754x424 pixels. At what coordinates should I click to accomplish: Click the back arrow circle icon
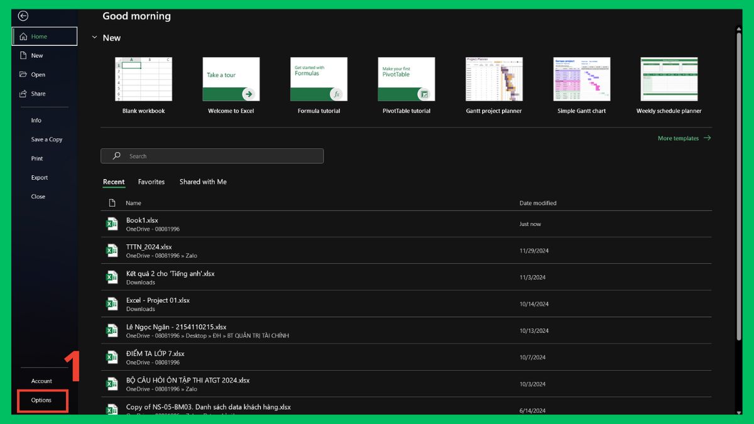click(23, 16)
